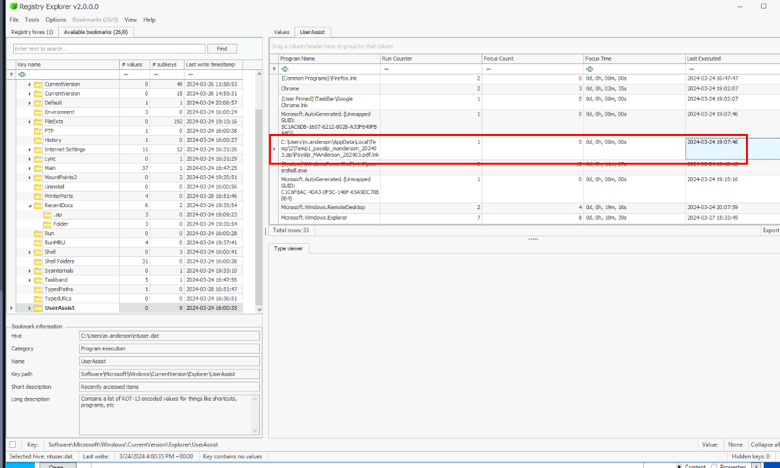
Task: Click the Run Counter equals filter operator
Action: (x=387, y=69)
